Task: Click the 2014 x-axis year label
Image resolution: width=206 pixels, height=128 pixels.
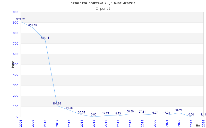Action: (82, 123)
